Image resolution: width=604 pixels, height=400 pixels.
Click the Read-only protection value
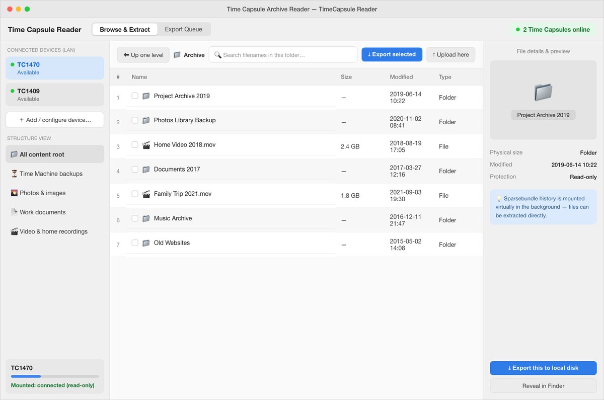pos(583,177)
